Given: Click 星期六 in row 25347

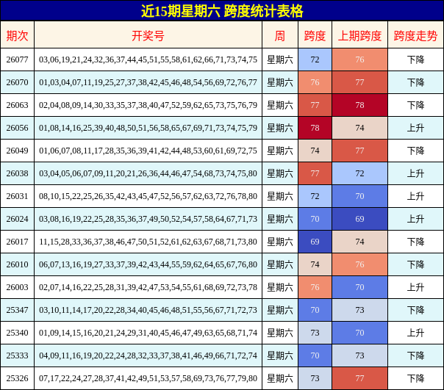Looking at the screenshot, I should 280,310.
